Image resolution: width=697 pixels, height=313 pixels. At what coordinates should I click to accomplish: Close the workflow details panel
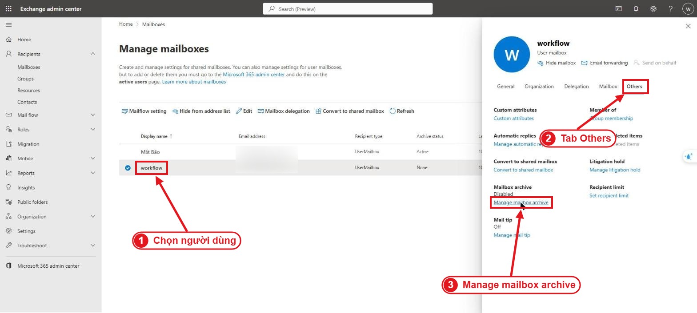pyautogui.click(x=688, y=26)
